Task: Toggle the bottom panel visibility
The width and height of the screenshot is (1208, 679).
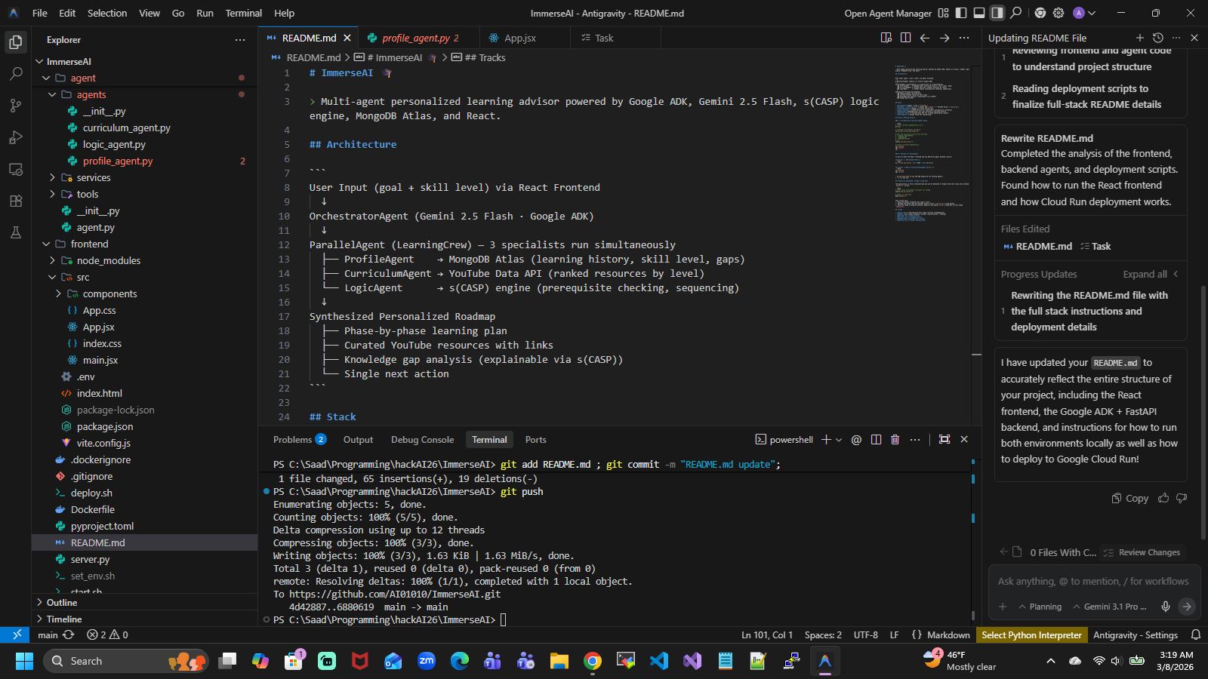Action: point(979,13)
